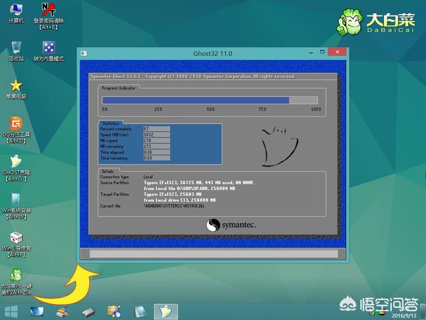This screenshot has width=426, height=320.
Task: Click the Ghost32 title bar system icon
Action: 84,53
